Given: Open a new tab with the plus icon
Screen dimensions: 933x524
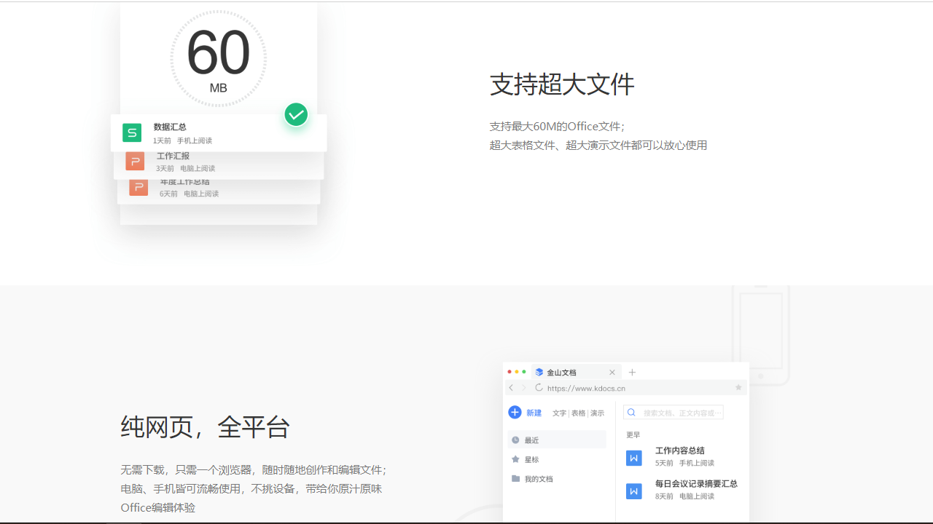Looking at the screenshot, I should (x=632, y=372).
